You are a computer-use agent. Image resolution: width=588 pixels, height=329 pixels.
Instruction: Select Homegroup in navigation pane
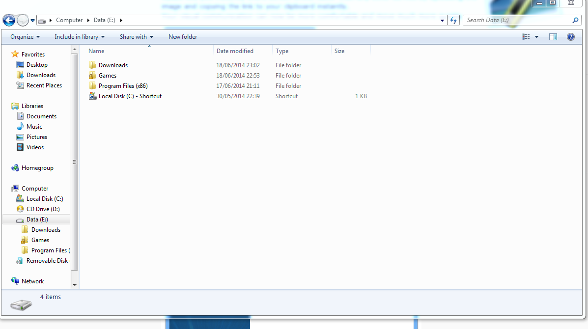(x=37, y=168)
